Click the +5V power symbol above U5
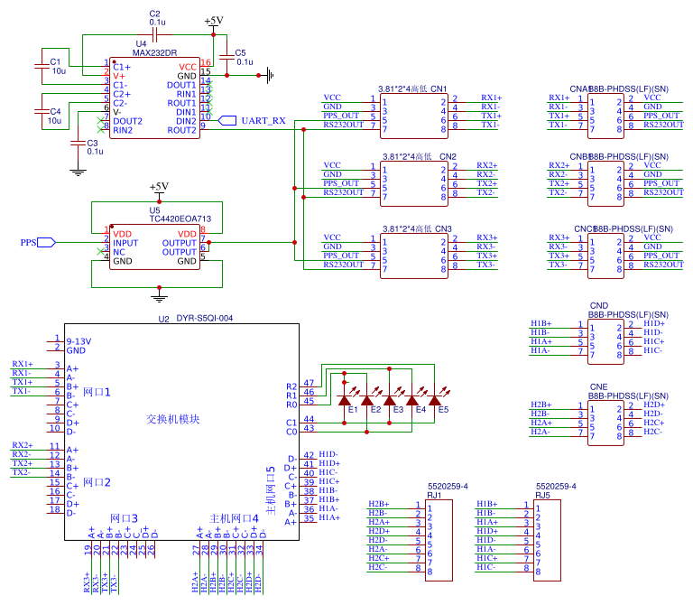The height and width of the screenshot is (605, 693). click(159, 189)
